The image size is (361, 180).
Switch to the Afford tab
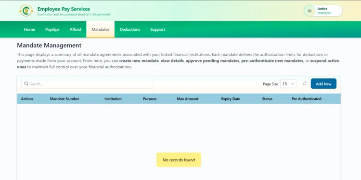[x=76, y=29]
